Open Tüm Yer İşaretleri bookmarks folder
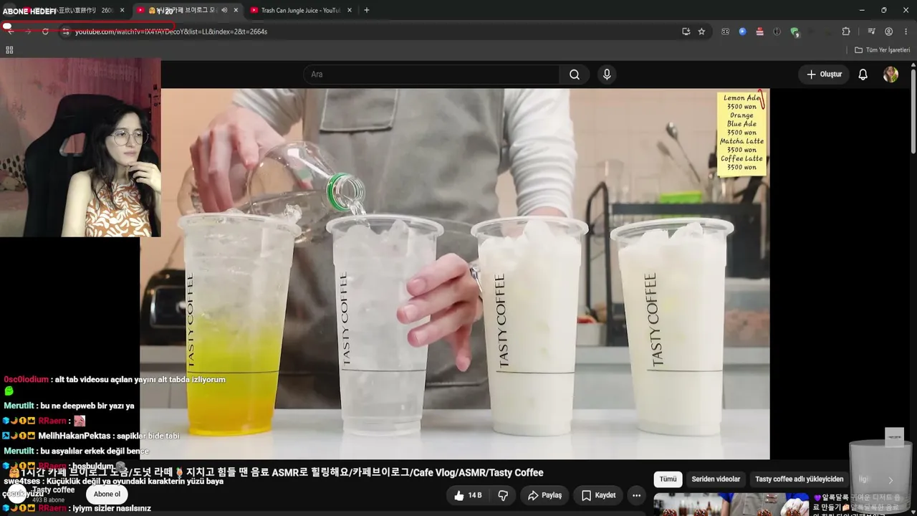 882,50
